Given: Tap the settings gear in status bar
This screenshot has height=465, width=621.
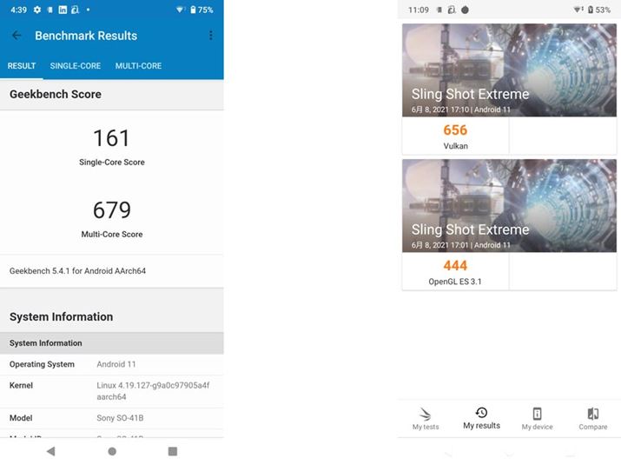Looking at the screenshot, I should (x=37, y=10).
